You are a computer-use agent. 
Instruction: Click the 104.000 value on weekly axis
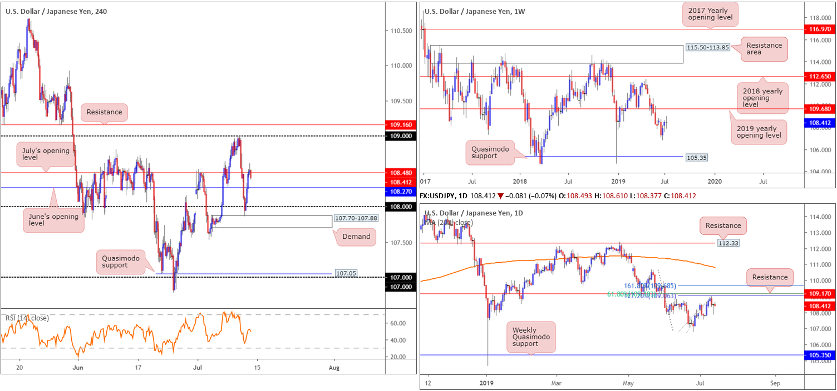coord(819,171)
